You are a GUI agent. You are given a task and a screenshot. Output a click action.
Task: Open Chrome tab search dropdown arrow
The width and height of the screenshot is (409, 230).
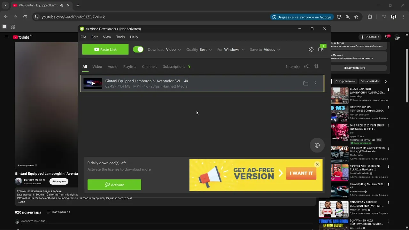pos(5,5)
